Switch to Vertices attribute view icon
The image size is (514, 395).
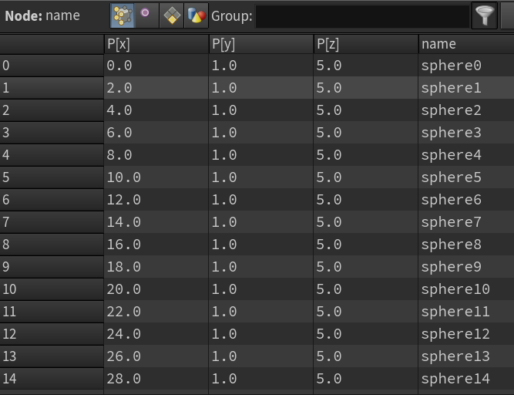click(x=146, y=15)
